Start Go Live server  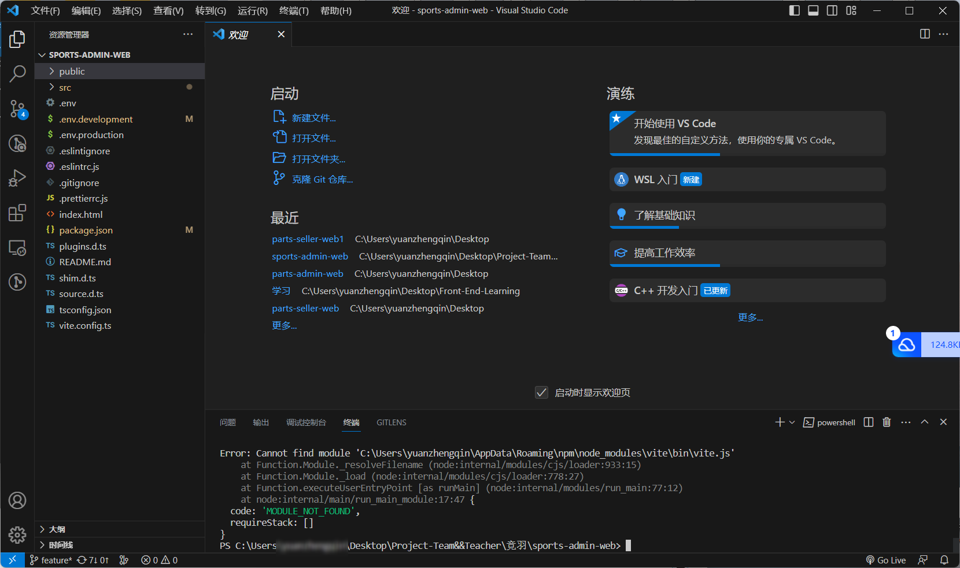(886, 560)
